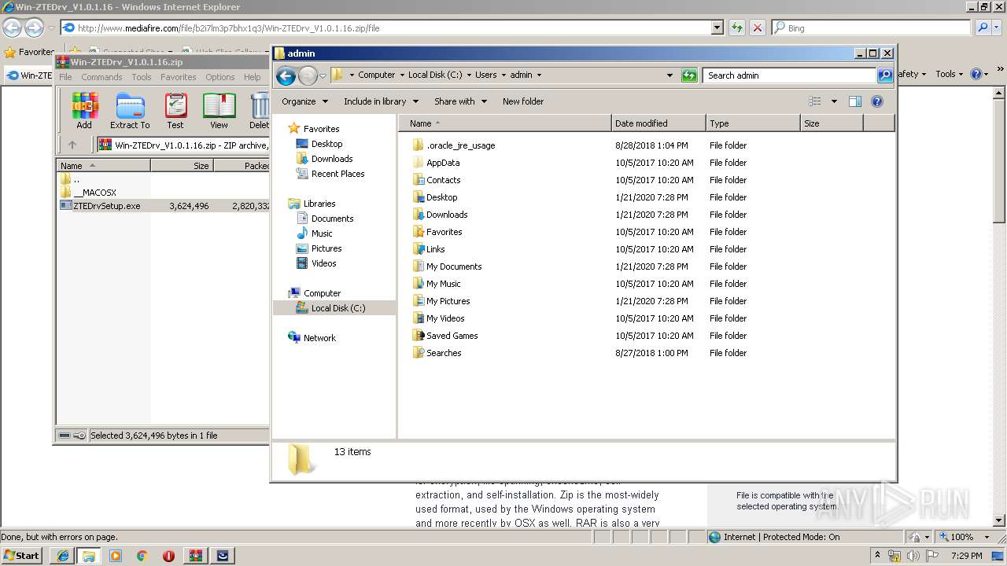Expand the Local Disk (C:) breadcrumb arrow

468,75
